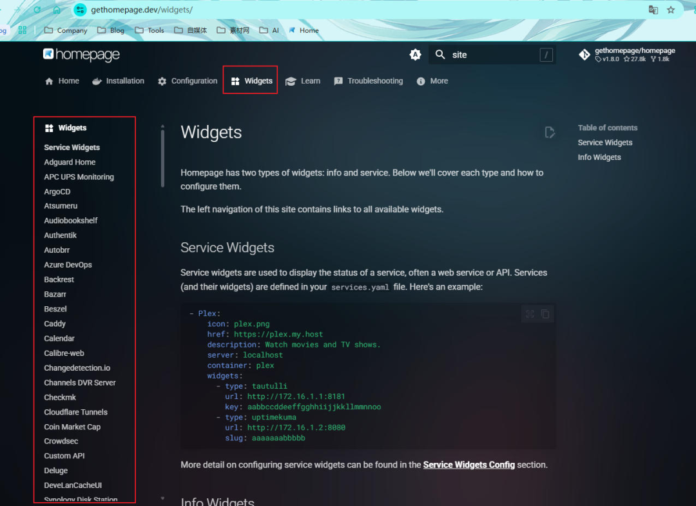The image size is (696, 506).
Task: Open DeveLanCacheUI widget page
Action: pyautogui.click(x=73, y=485)
